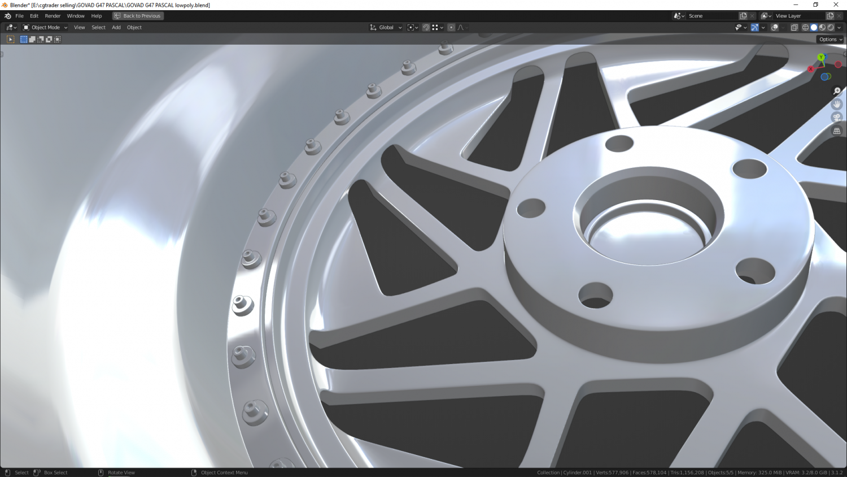Open the Edit menu
Screen dimensions: 847x477
34,16
